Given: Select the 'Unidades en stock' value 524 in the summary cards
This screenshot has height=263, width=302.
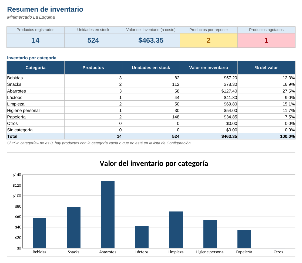Looking at the screenshot, I should [93, 40].
